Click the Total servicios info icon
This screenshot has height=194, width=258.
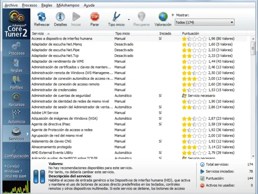pos(202,164)
